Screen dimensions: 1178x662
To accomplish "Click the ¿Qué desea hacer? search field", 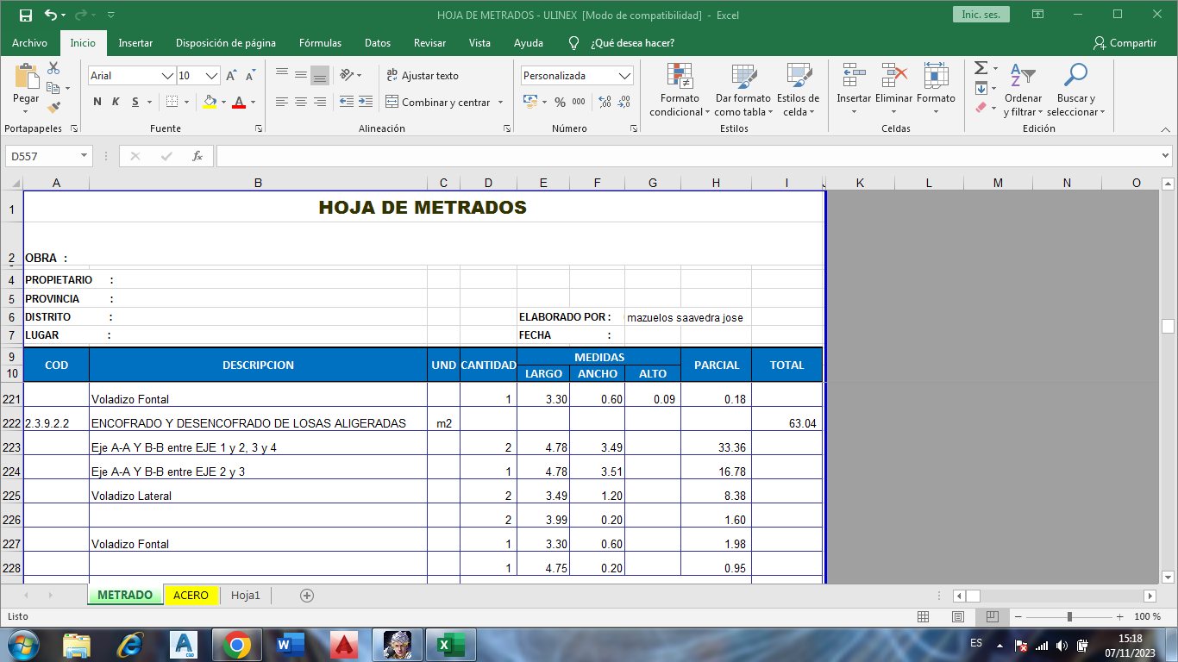I will coord(632,43).
